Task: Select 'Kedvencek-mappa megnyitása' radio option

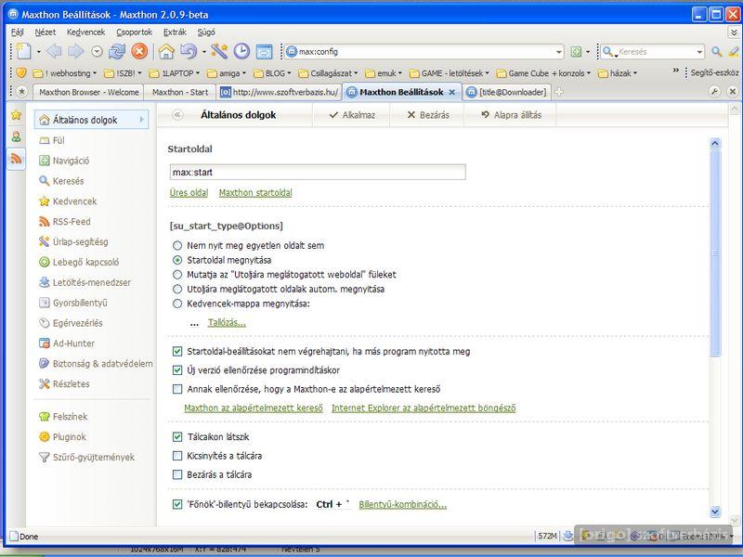Action: [x=177, y=304]
